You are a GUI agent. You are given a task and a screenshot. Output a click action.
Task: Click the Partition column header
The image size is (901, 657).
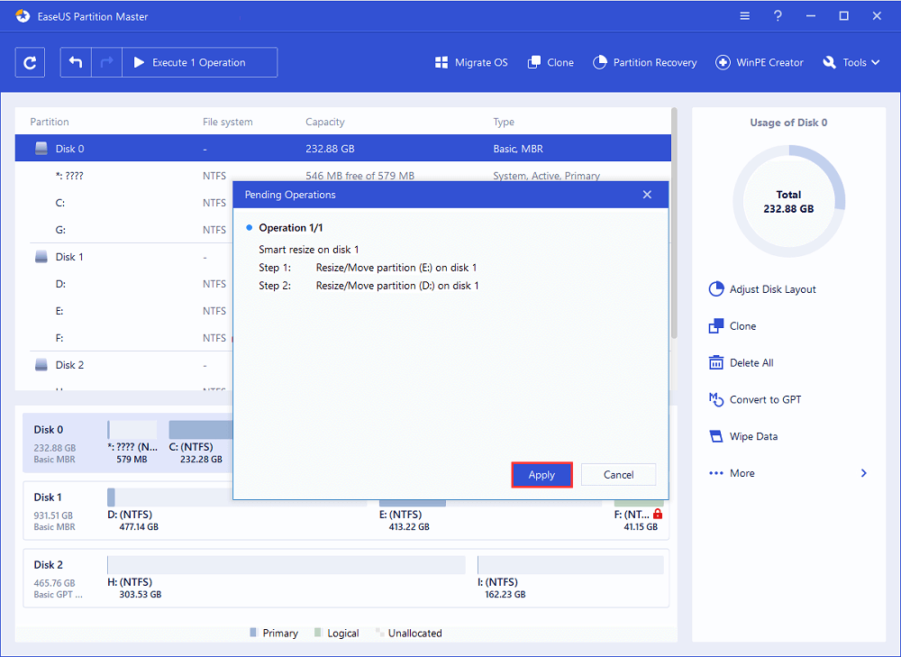pyautogui.click(x=50, y=122)
